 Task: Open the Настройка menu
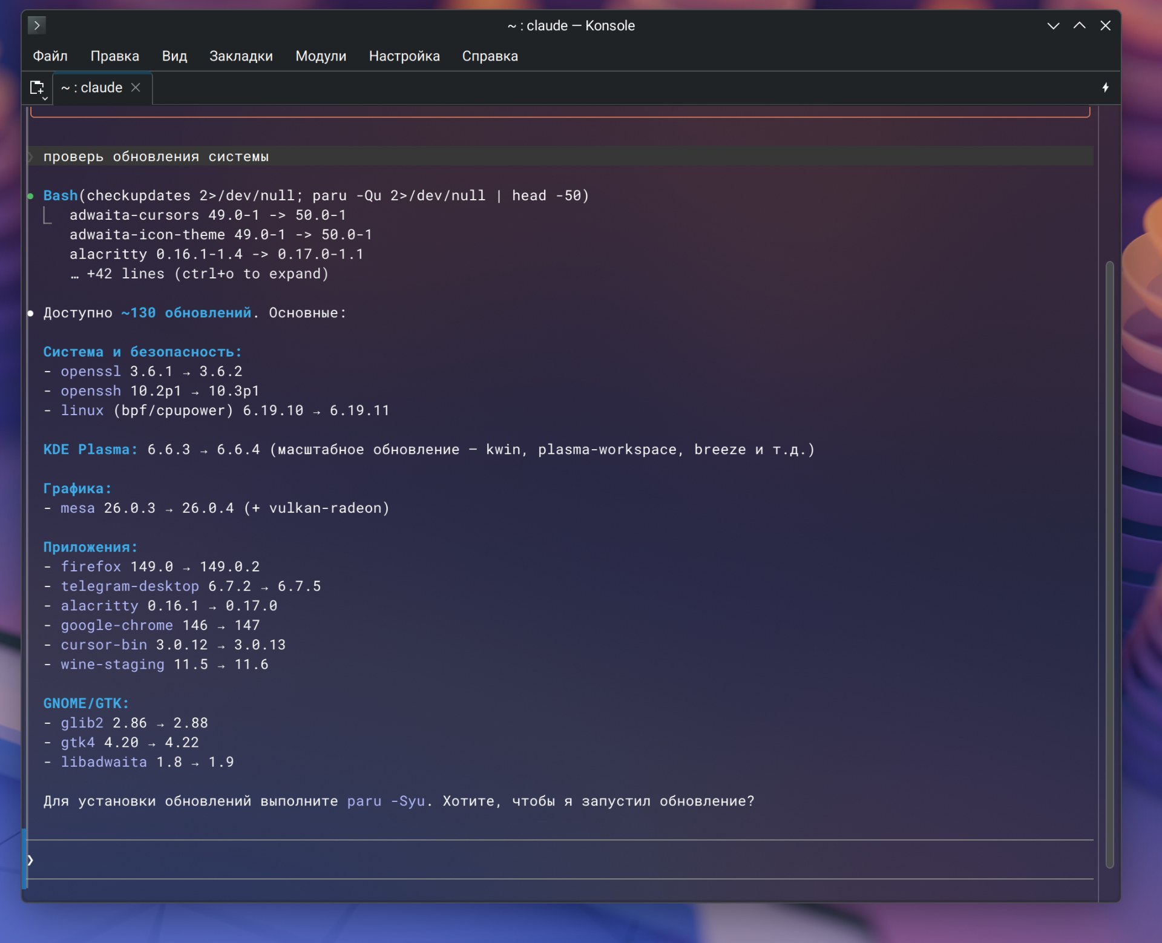[404, 56]
